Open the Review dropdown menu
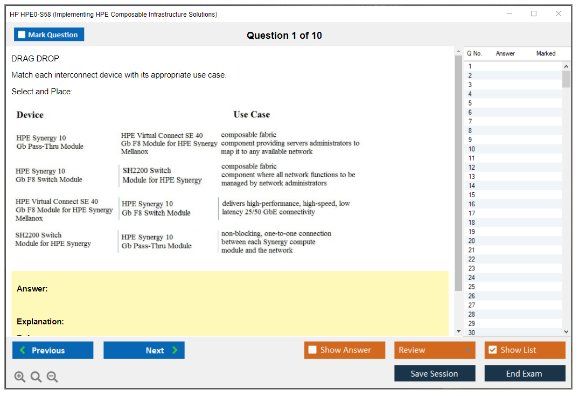The height and width of the screenshot is (396, 579). (x=434, y=350)
